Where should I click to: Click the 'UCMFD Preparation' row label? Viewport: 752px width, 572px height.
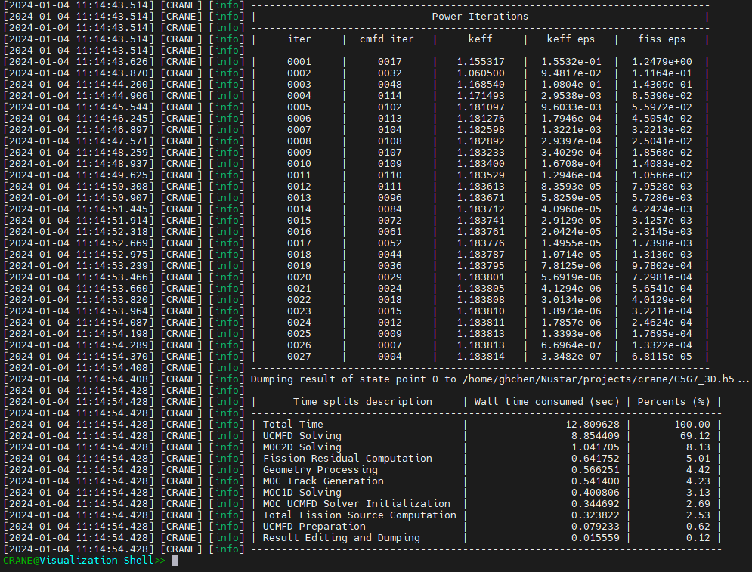click(x=314, y=527)
